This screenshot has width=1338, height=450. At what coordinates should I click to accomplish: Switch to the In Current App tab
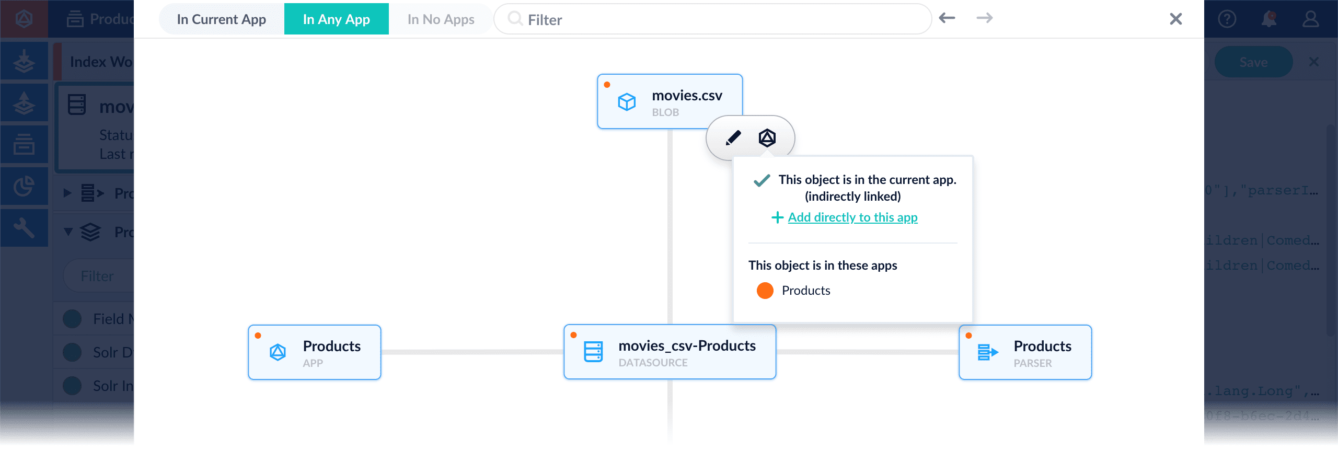tap(221, 19)
